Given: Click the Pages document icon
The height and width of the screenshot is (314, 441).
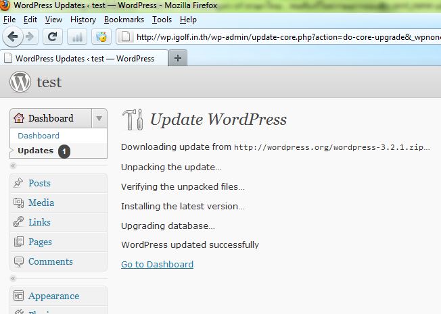Looking at the screenshot, I should click(18, 242).
